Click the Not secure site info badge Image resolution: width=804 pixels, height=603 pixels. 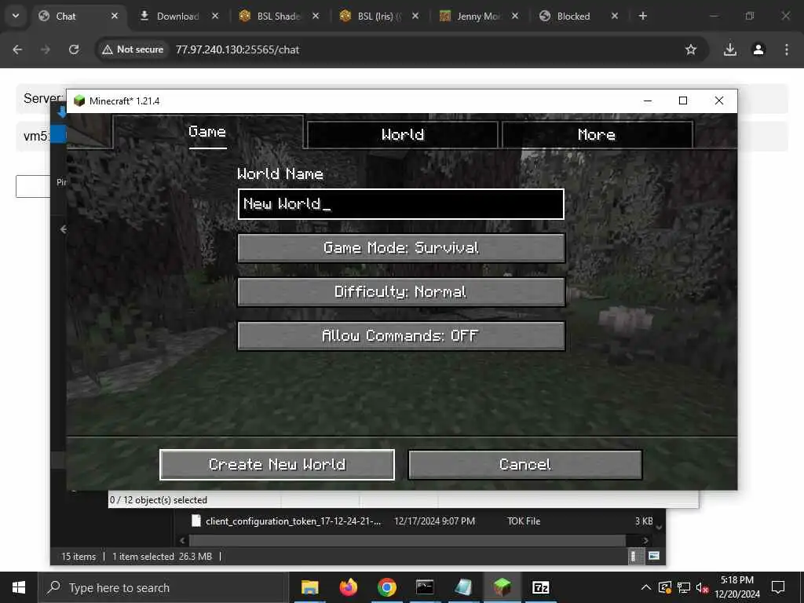133,49
